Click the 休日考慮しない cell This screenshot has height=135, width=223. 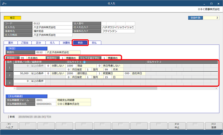113,66
